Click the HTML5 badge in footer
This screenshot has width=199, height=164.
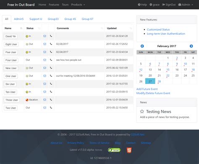(x=129, y=150)
